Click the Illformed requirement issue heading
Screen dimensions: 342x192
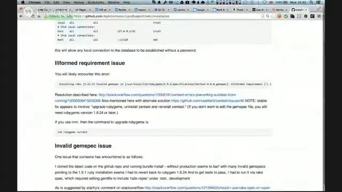[x=90, y=63]
